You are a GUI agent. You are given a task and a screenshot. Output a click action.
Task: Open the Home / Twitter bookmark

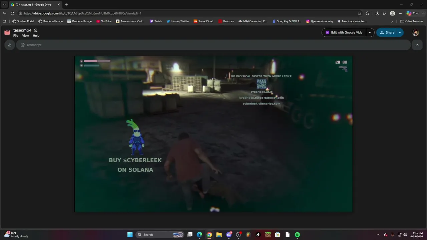(x=178, y=21)
